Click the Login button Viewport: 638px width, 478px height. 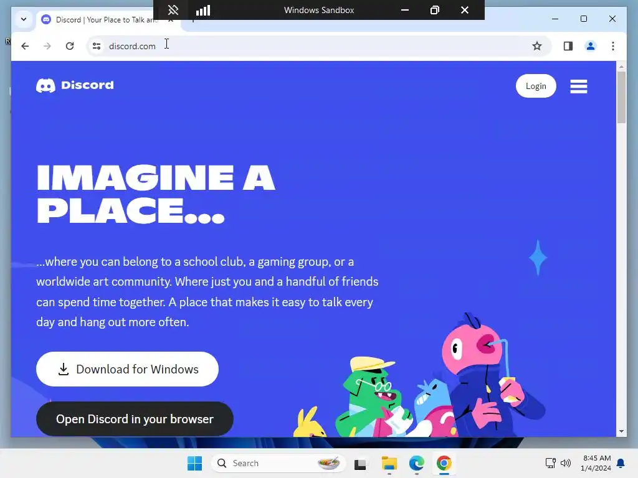click(x=536, y=86)
